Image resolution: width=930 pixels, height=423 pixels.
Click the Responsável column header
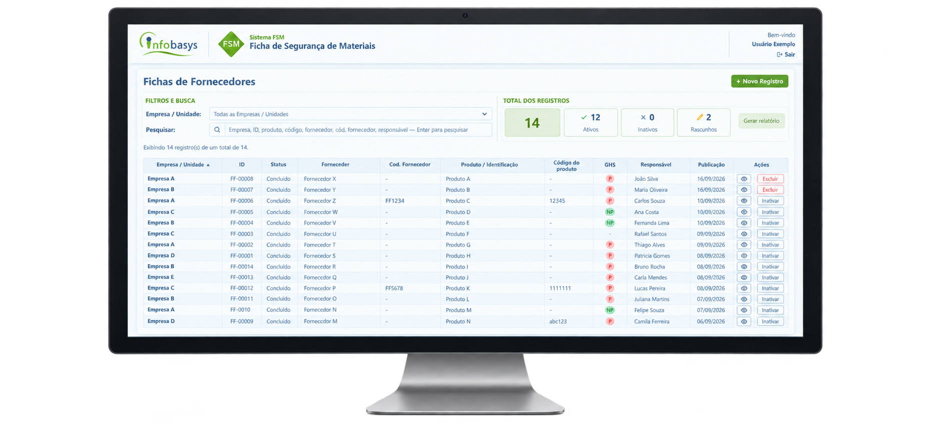tap(656, 164)
